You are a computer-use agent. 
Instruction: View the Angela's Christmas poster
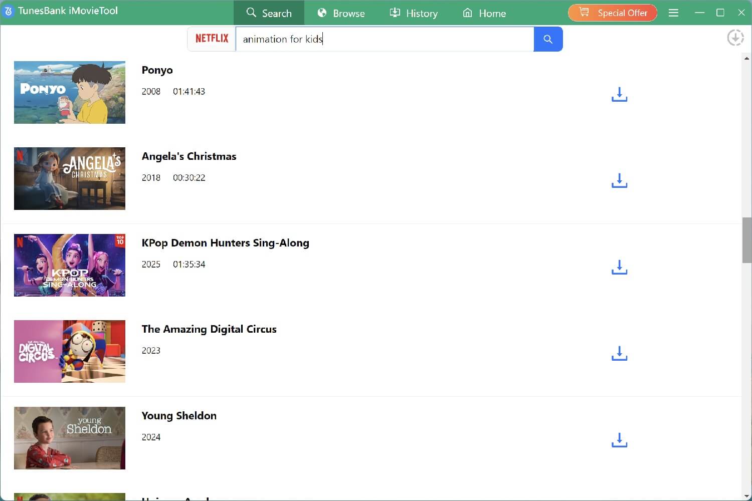[x=70, y=178]
